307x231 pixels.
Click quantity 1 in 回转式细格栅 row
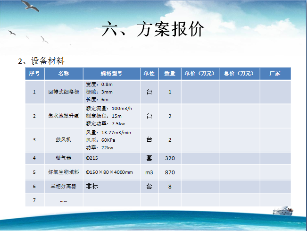click(170, 92)
